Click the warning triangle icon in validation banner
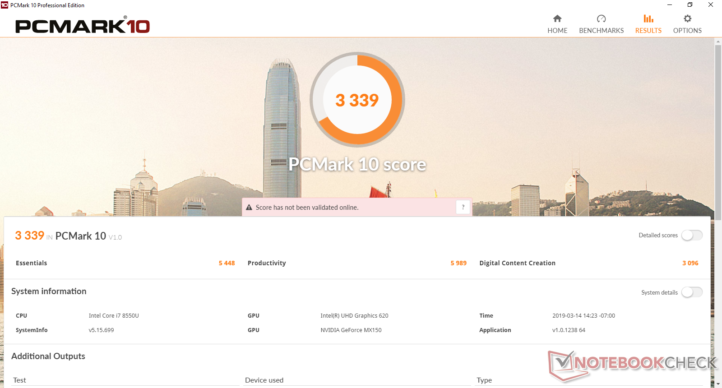 [x=249, y=208]
